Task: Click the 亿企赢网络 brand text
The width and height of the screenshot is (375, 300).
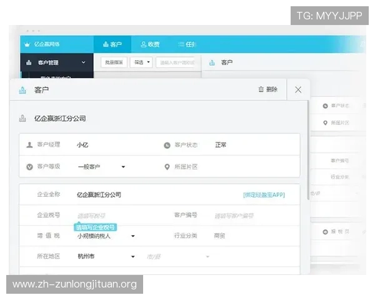Action: pyautogui.click(x=47, y=44)
